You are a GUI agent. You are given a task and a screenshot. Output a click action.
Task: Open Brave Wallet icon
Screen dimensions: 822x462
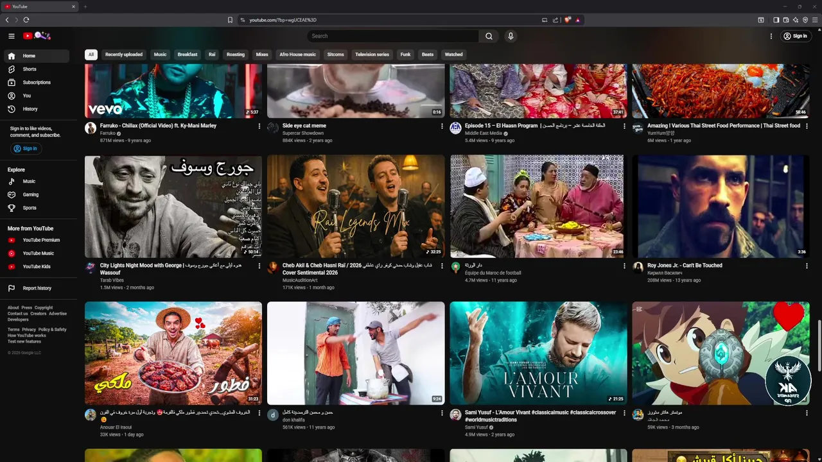pos(785,20)
